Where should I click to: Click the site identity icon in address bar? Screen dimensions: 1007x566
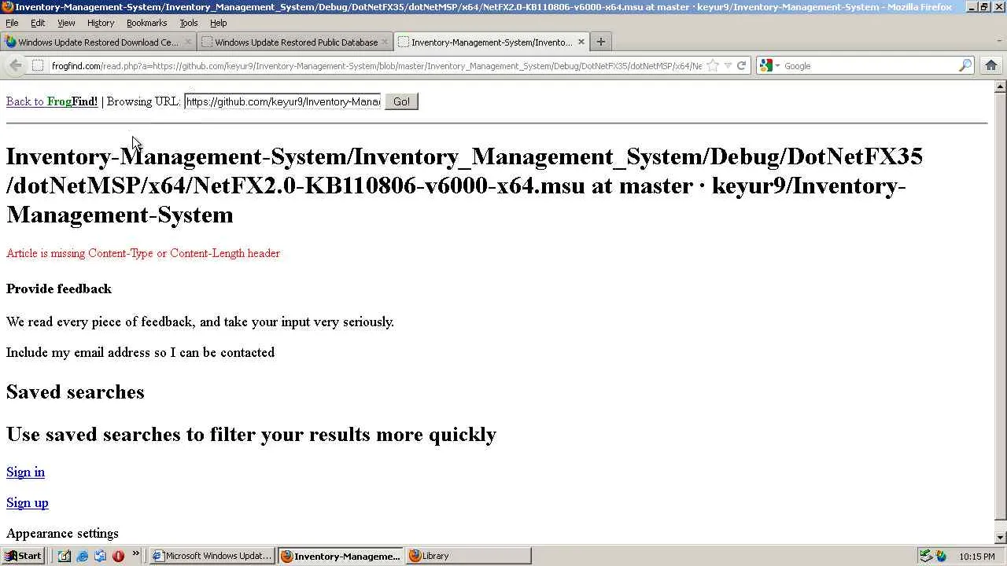[x=38, y=66]
